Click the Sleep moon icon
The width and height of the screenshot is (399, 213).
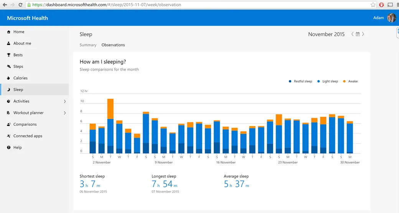(9, 89)
